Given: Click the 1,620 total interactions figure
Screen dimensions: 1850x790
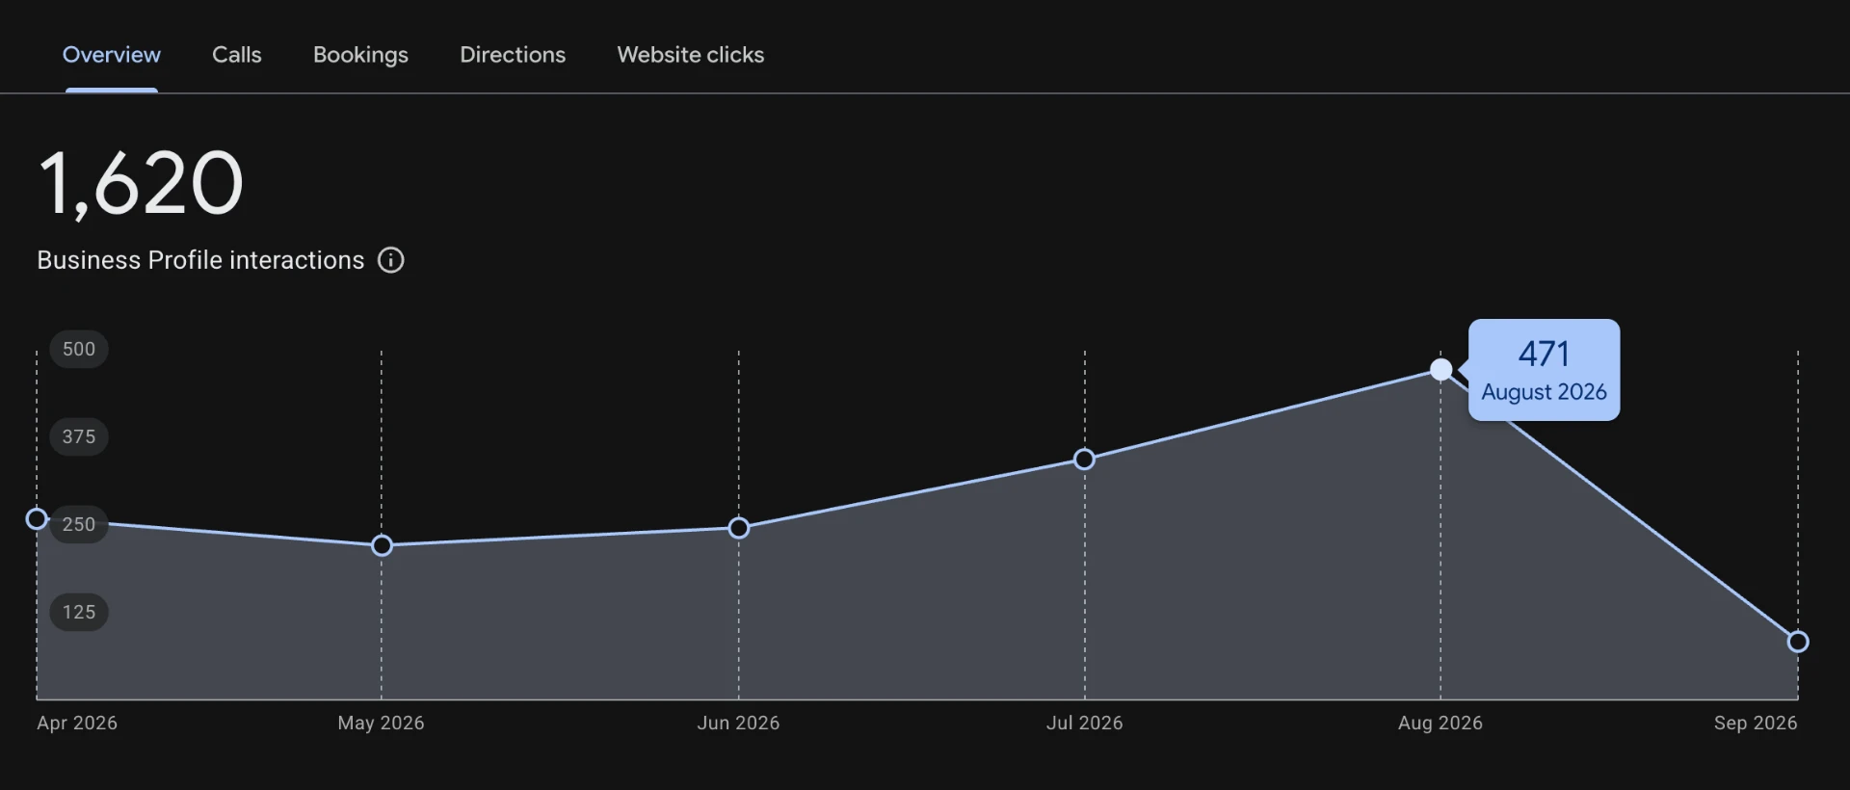Looking at the screenshot, I should coord(141,183).
